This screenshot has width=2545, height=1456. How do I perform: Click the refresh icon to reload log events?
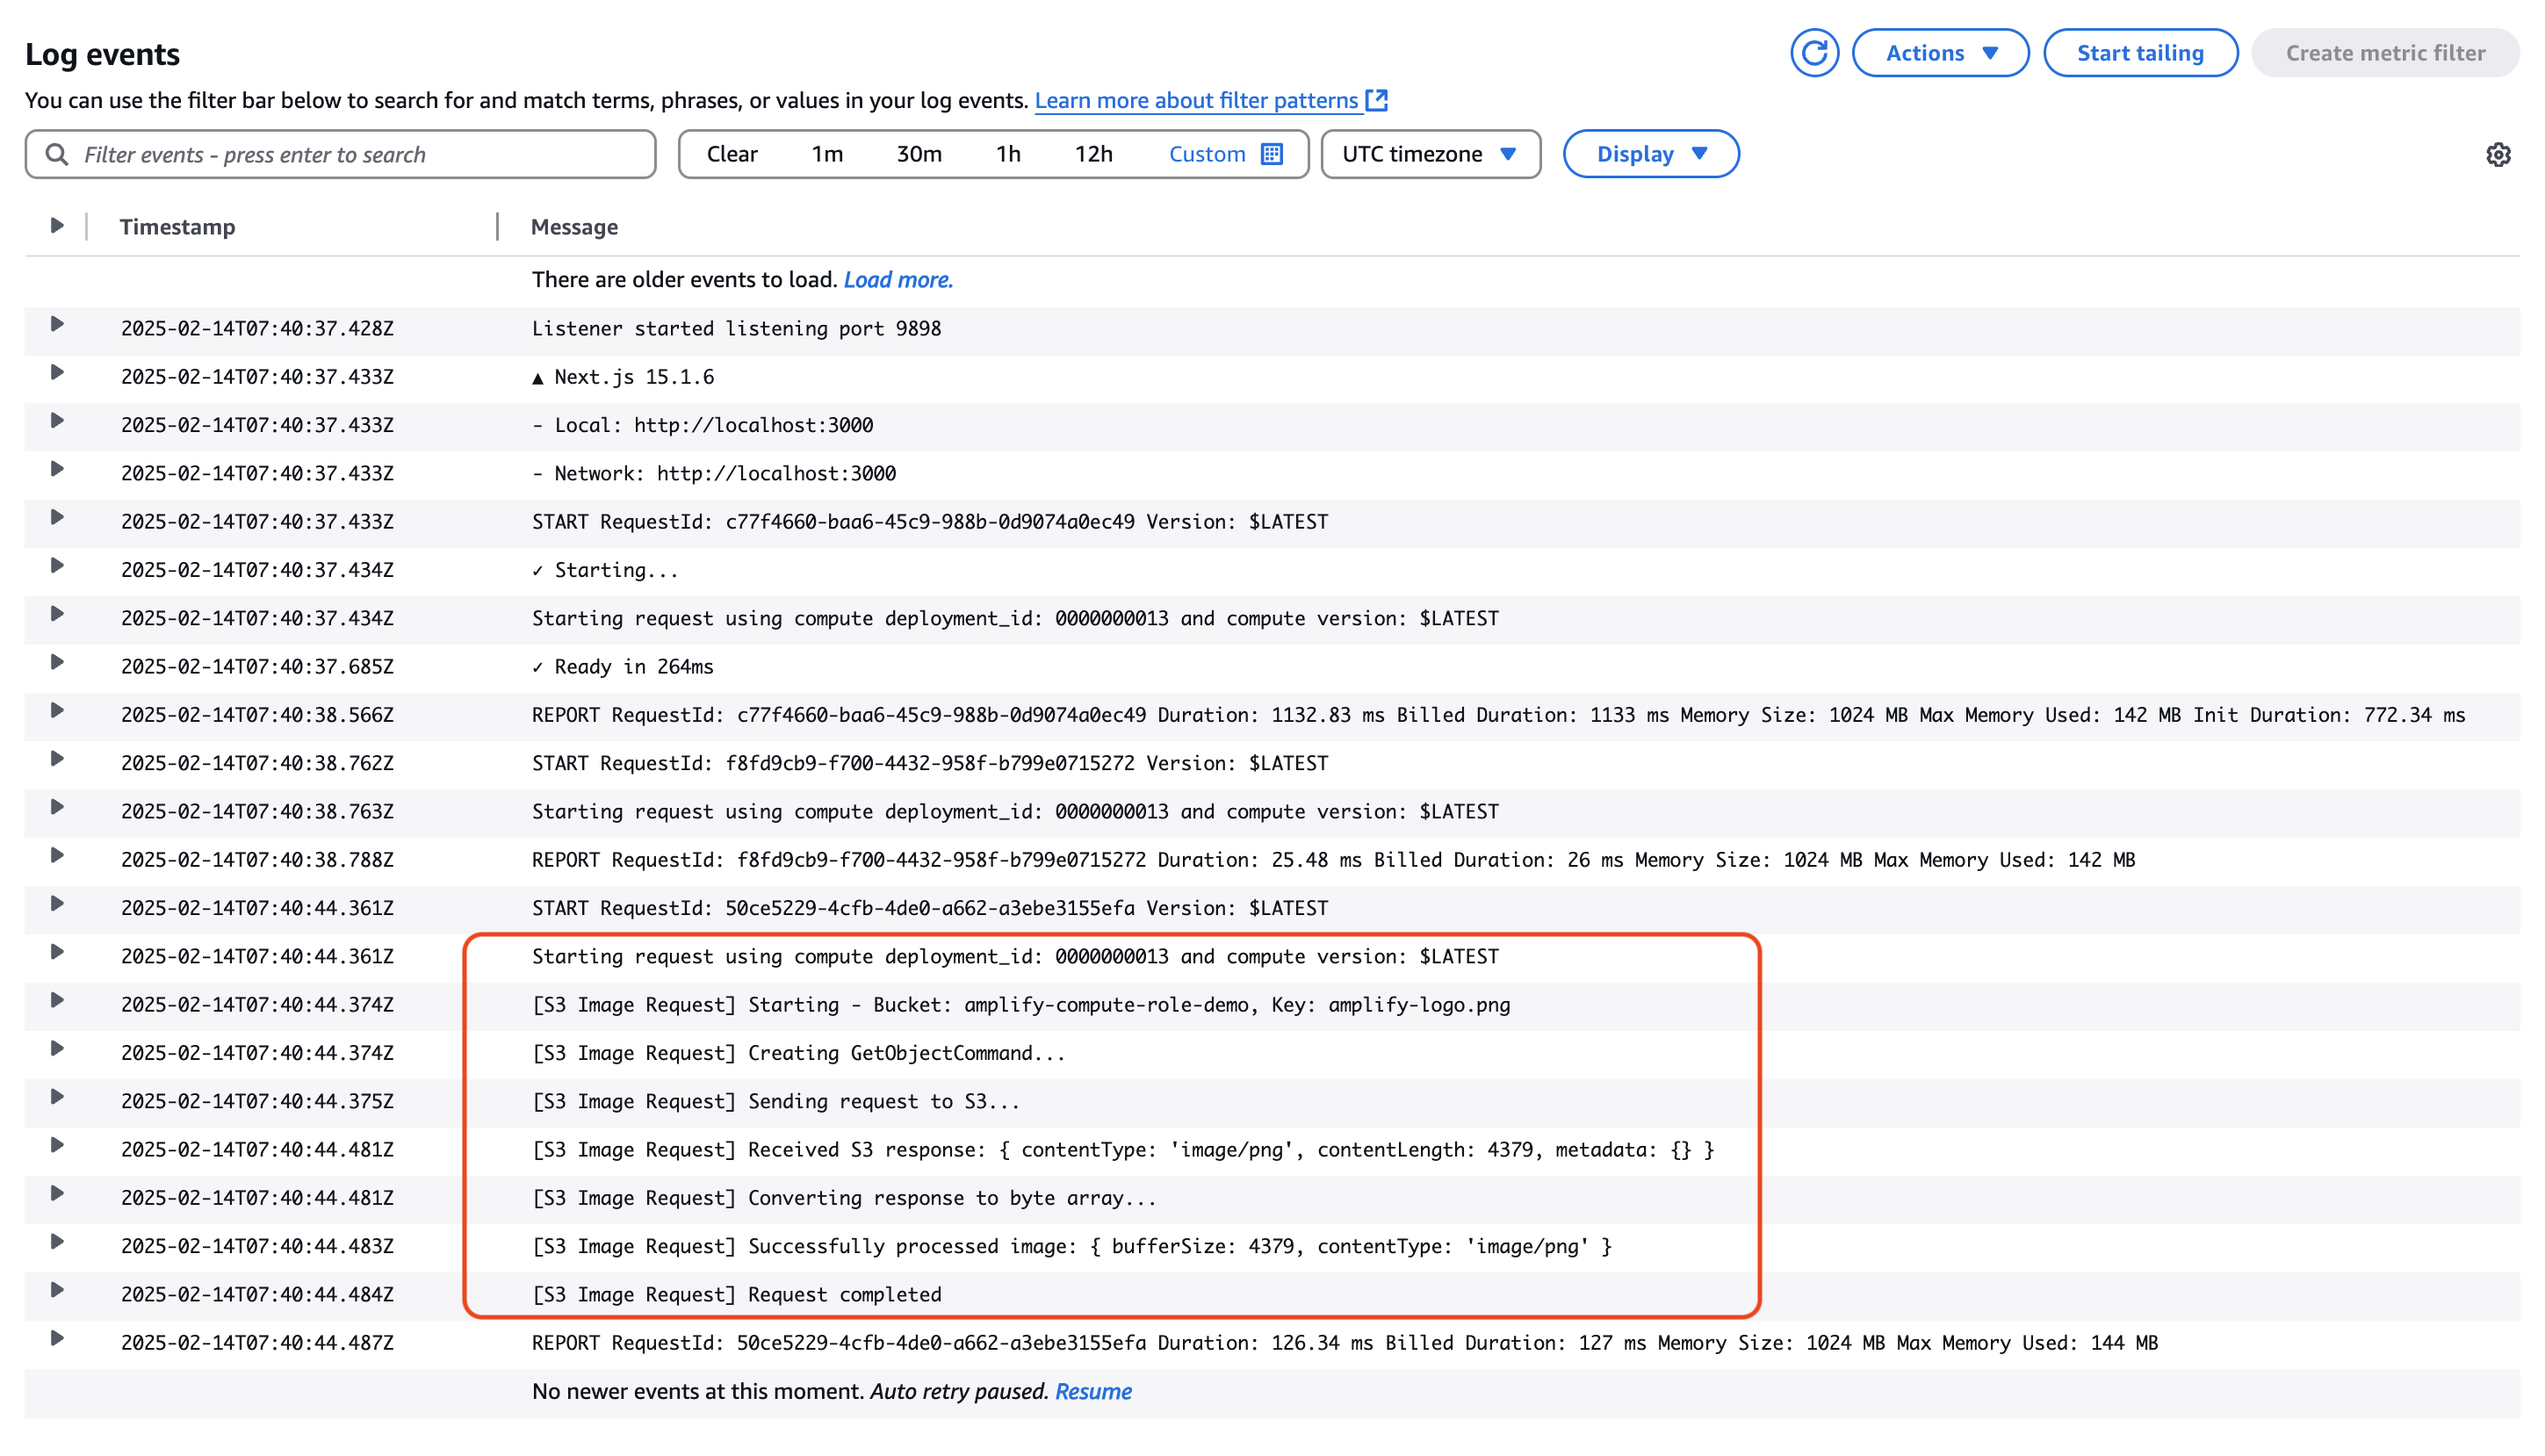(1815, 53)
